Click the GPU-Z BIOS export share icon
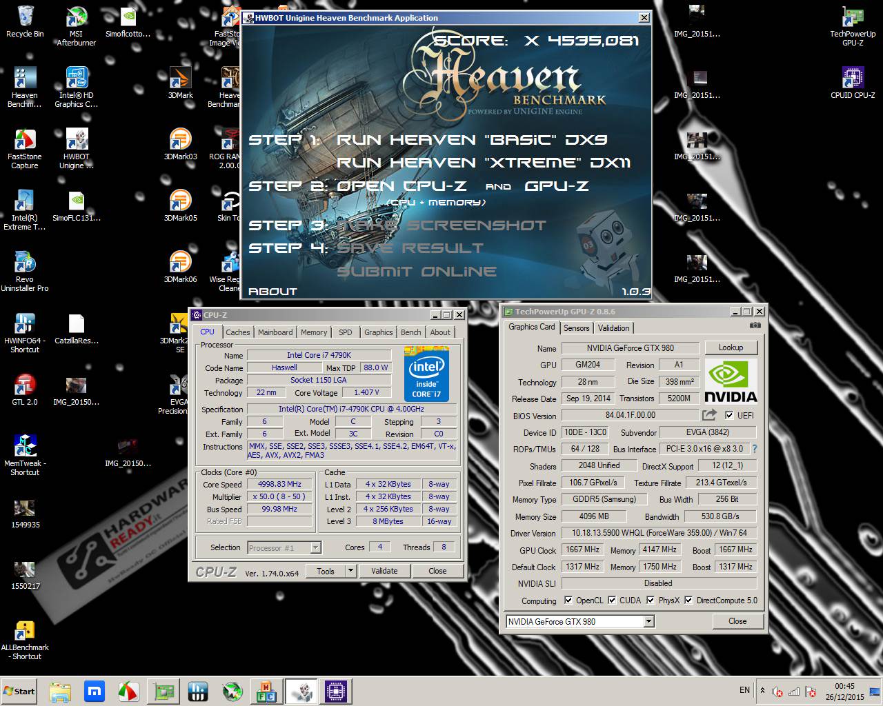Screen dimensions: 883x706 pos(709,415)
